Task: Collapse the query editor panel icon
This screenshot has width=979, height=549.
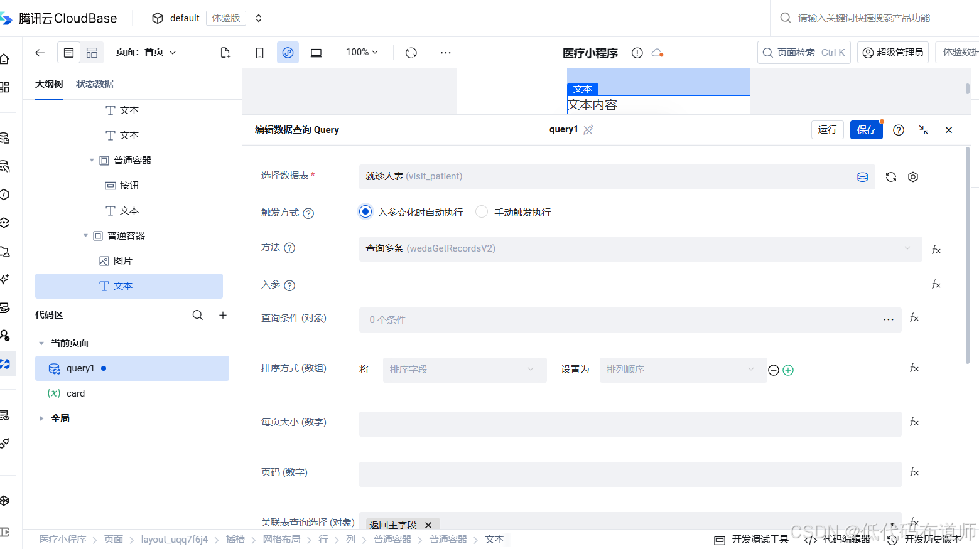Action: (x=923, y=130)
